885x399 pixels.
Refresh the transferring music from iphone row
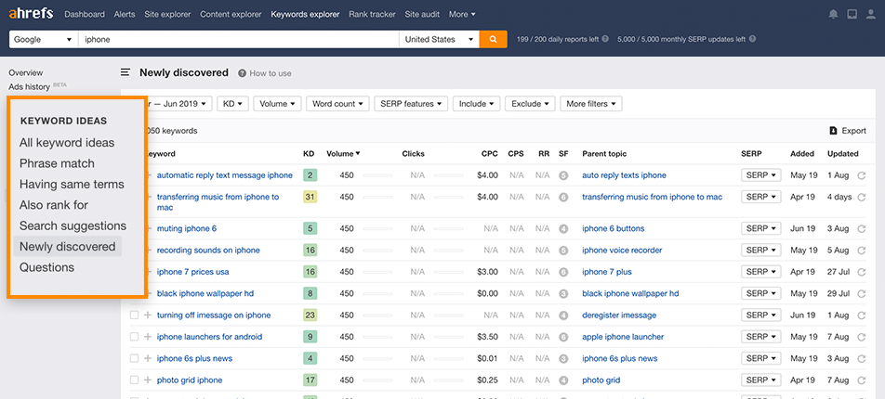click(x=861, y=198)
